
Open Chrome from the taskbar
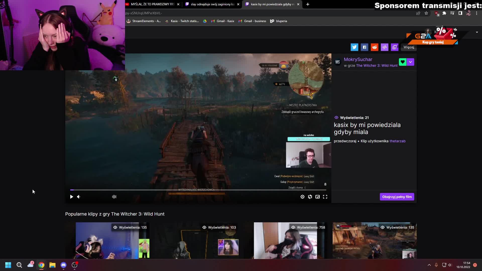pyautogui.click(x=41, y=265)
